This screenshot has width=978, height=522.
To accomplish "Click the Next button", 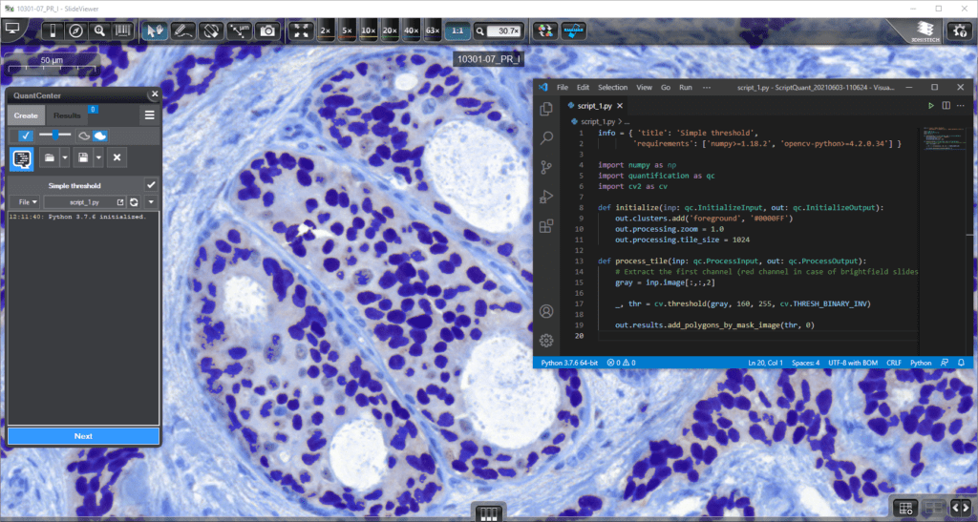I will tap(83, 436).
